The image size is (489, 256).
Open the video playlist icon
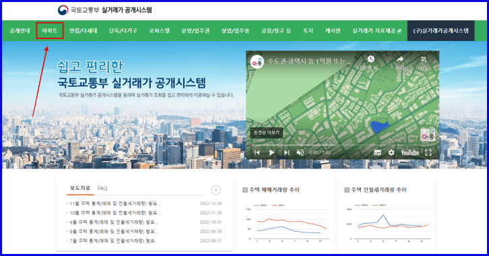tap(423, 59)
